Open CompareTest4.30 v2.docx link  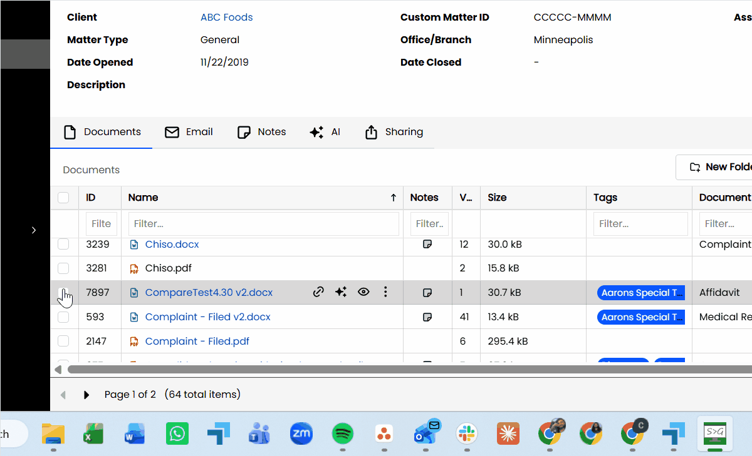click(x=209, y=293)
